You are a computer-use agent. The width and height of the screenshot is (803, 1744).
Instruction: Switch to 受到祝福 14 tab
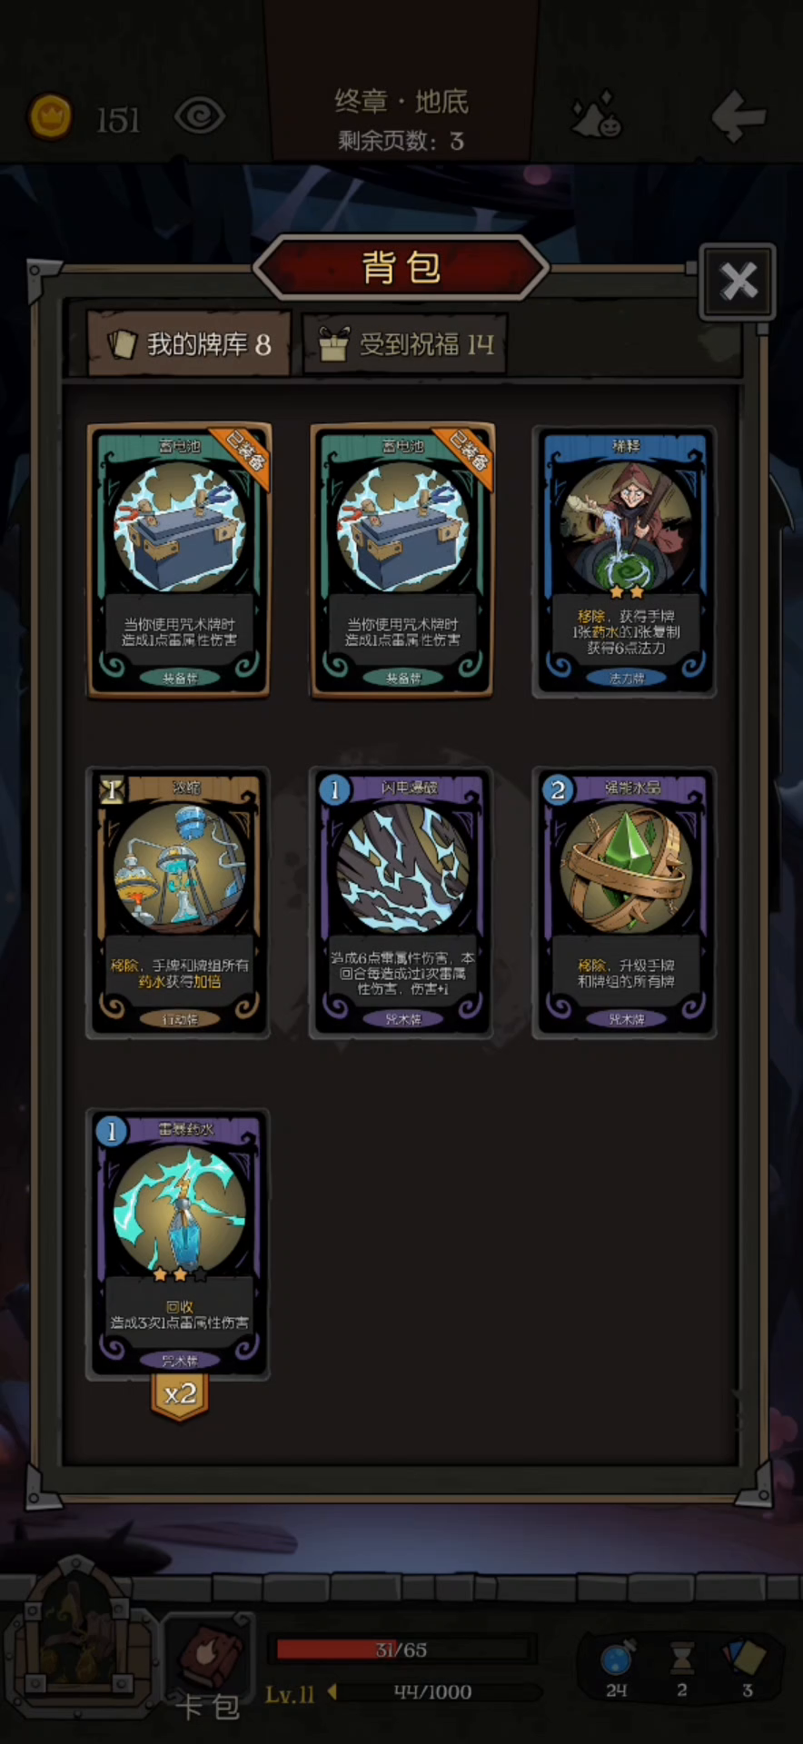click(x=405, y=344)
